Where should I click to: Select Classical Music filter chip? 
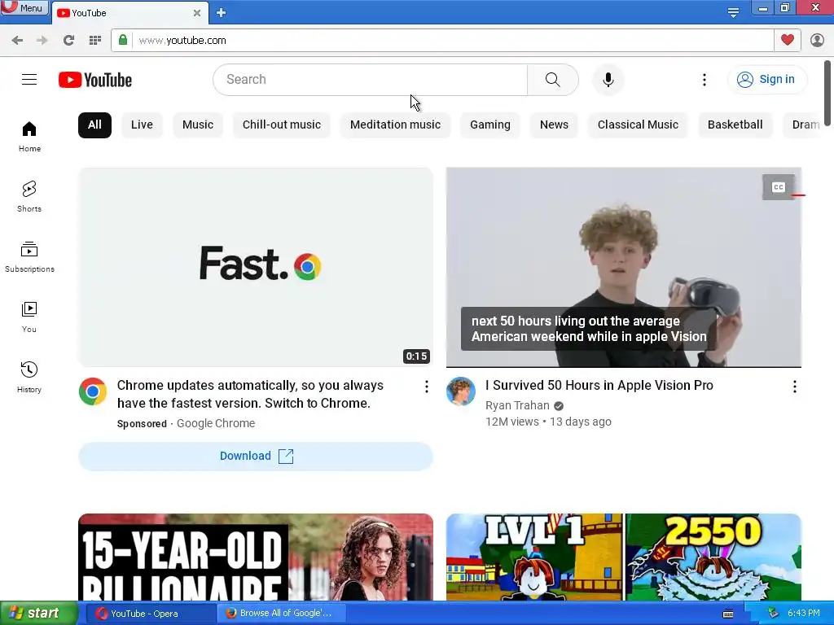tap(638, 125)
